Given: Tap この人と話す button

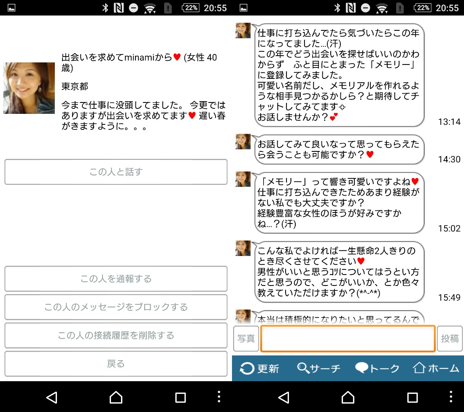Looking at the screenshot, I should point(116,172).
